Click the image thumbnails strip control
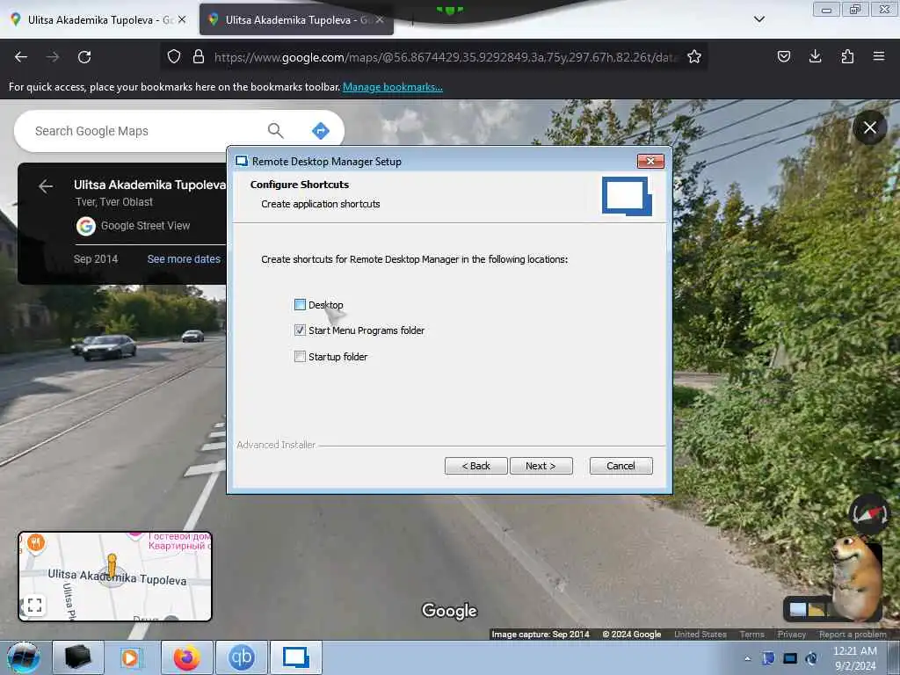This screenshot has width=900, height=675. [809, 610]
